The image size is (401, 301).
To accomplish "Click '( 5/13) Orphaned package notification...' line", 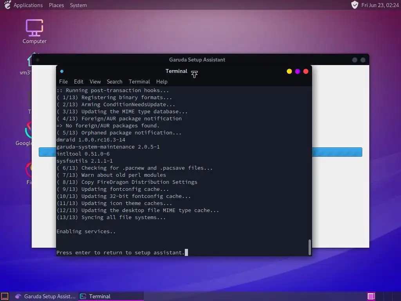I will [119, 133].
